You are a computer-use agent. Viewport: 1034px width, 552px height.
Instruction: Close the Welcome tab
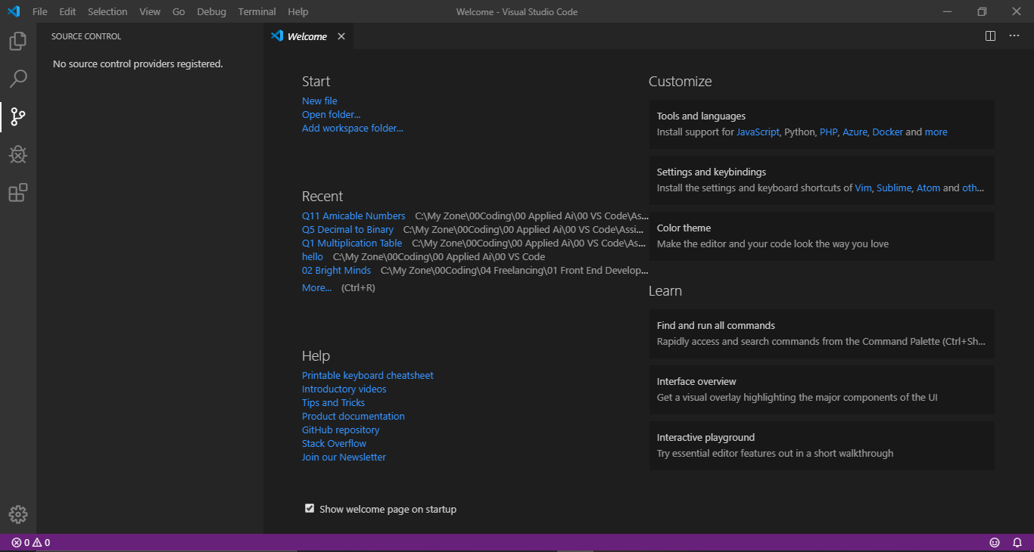[341, 36]
